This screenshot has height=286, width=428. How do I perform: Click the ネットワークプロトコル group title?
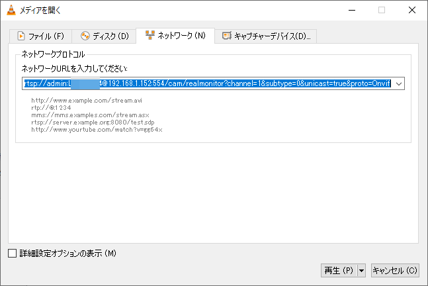(53, 54)
